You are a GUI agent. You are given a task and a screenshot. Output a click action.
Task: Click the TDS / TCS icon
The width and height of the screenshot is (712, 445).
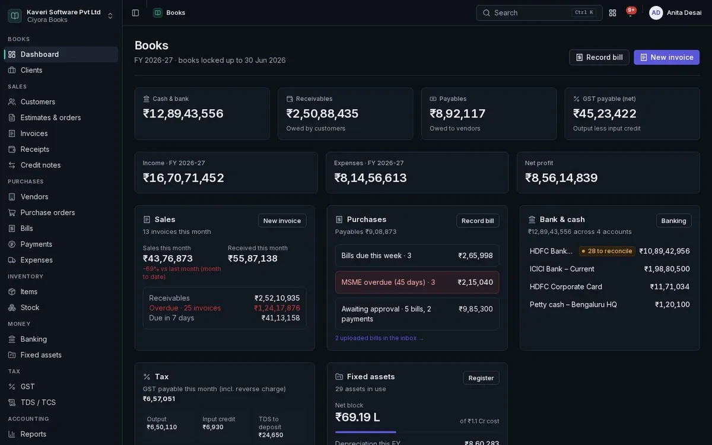pyautogui.click(x=12, y=402)
